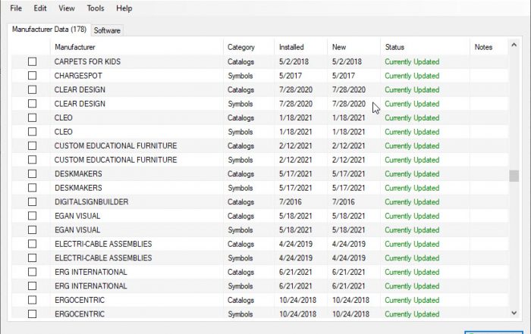The image size is (531, 334).
Task: Click the vertical scrollbar thumb
Action: tap(514, 176)
